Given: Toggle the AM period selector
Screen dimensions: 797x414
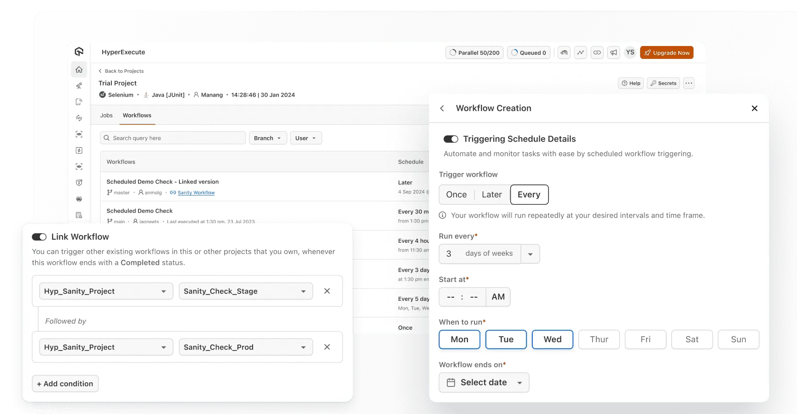Looking at the screenshot, I should pos(498,297).
